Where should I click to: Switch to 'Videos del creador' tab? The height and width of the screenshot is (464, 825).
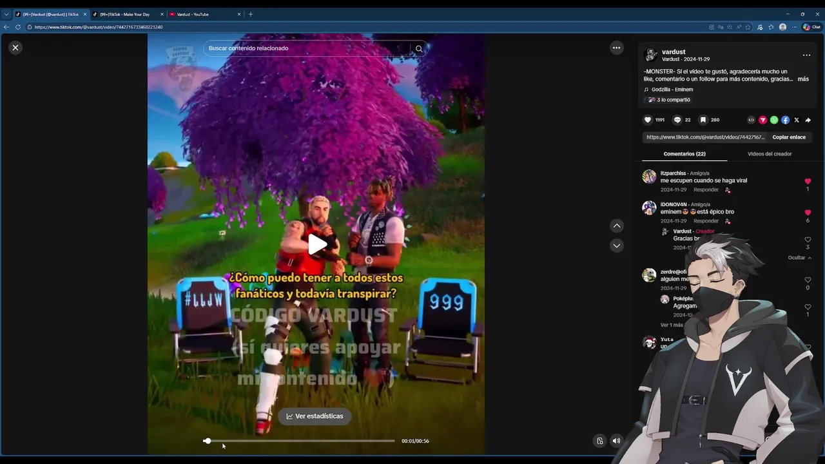coord(770,154)
